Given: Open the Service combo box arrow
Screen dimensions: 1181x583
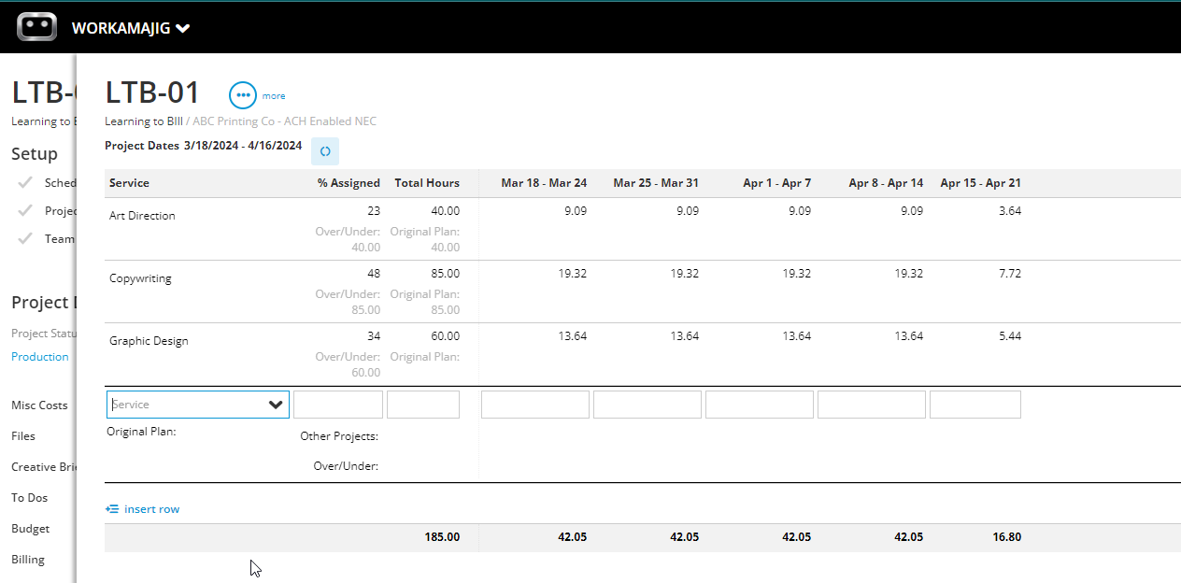Looking at the screenshot, I should tap(276, 405).
